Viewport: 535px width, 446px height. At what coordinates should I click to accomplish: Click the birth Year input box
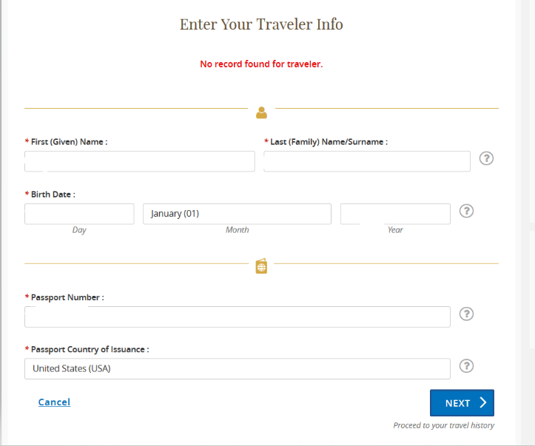395,214
